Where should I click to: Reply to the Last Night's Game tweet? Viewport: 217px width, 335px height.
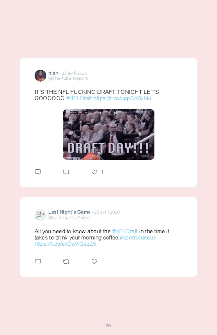click(x=38, y=262)
